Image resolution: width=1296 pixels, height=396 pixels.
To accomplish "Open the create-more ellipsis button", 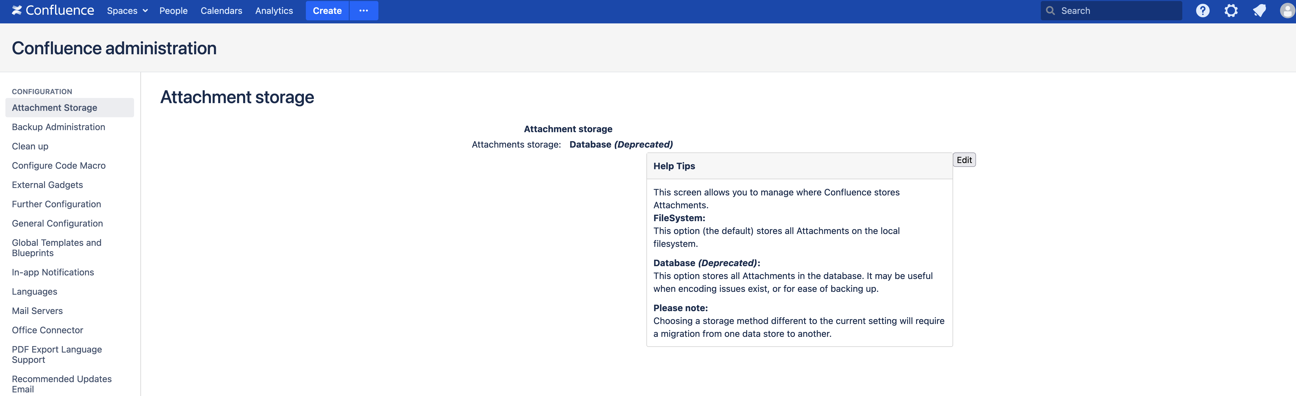I will (363, 11).
